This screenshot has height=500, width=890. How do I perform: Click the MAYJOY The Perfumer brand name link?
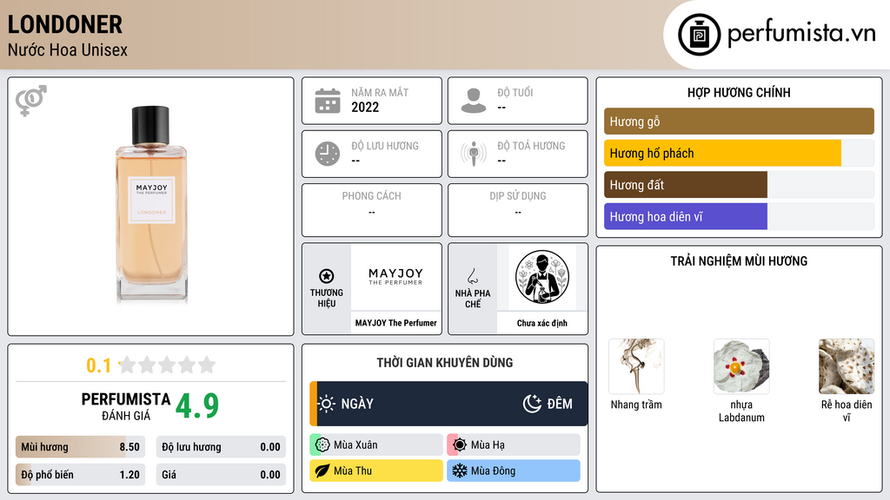click(395, 323)
